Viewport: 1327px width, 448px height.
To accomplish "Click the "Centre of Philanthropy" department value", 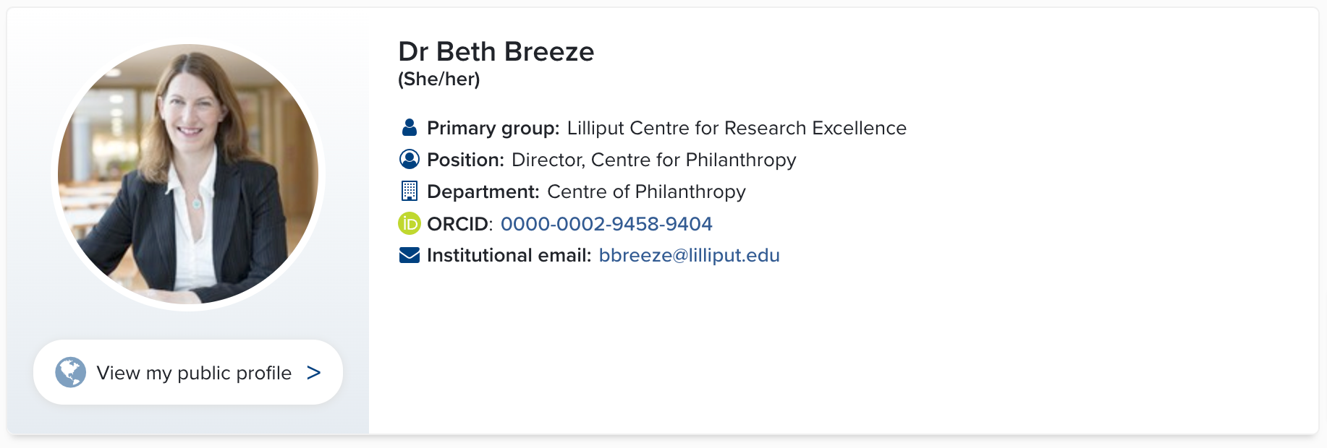I will point(646,192).
